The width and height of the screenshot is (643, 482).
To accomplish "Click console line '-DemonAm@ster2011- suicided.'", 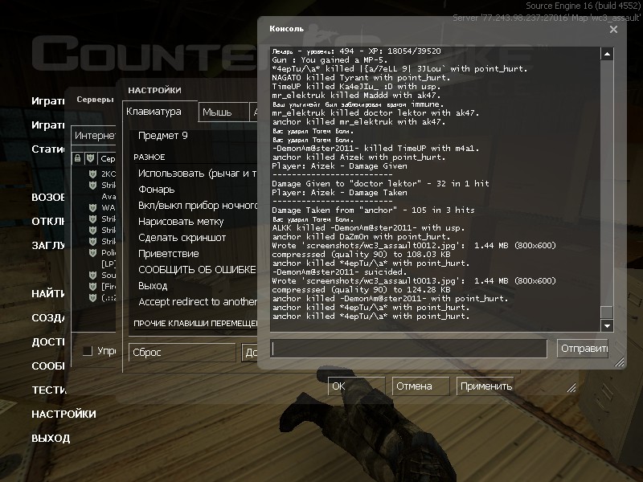I will (x=339, y=272).
